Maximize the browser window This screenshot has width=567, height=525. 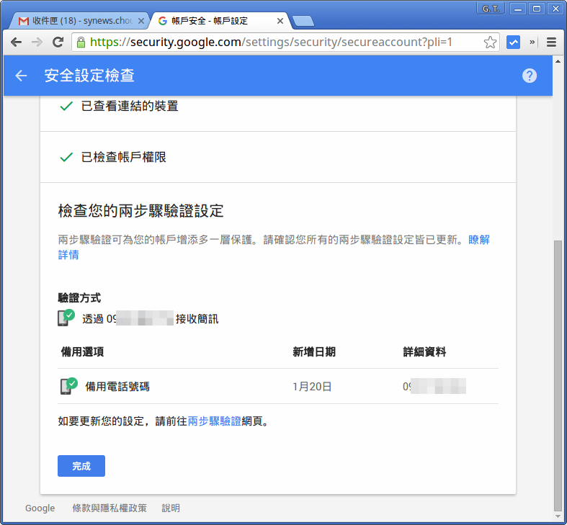pos(537,9)
